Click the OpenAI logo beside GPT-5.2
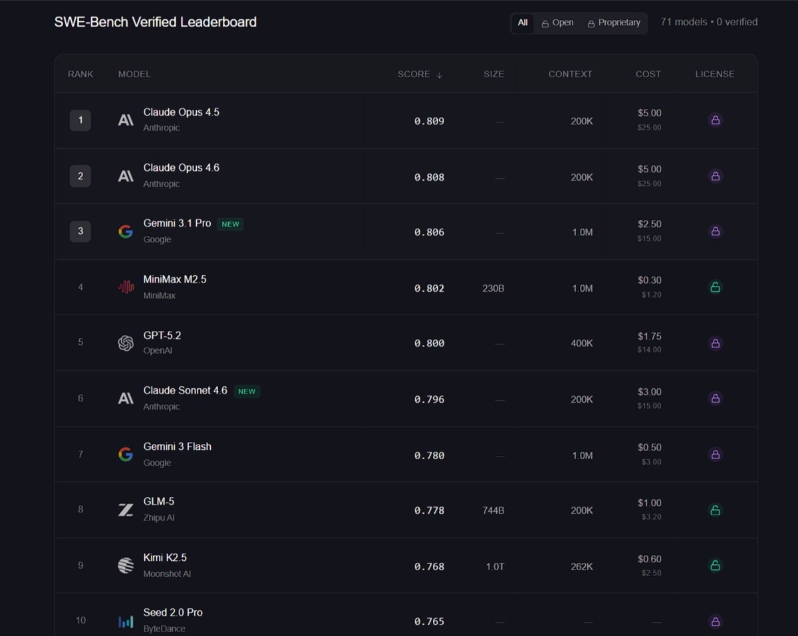 [125, 343]
